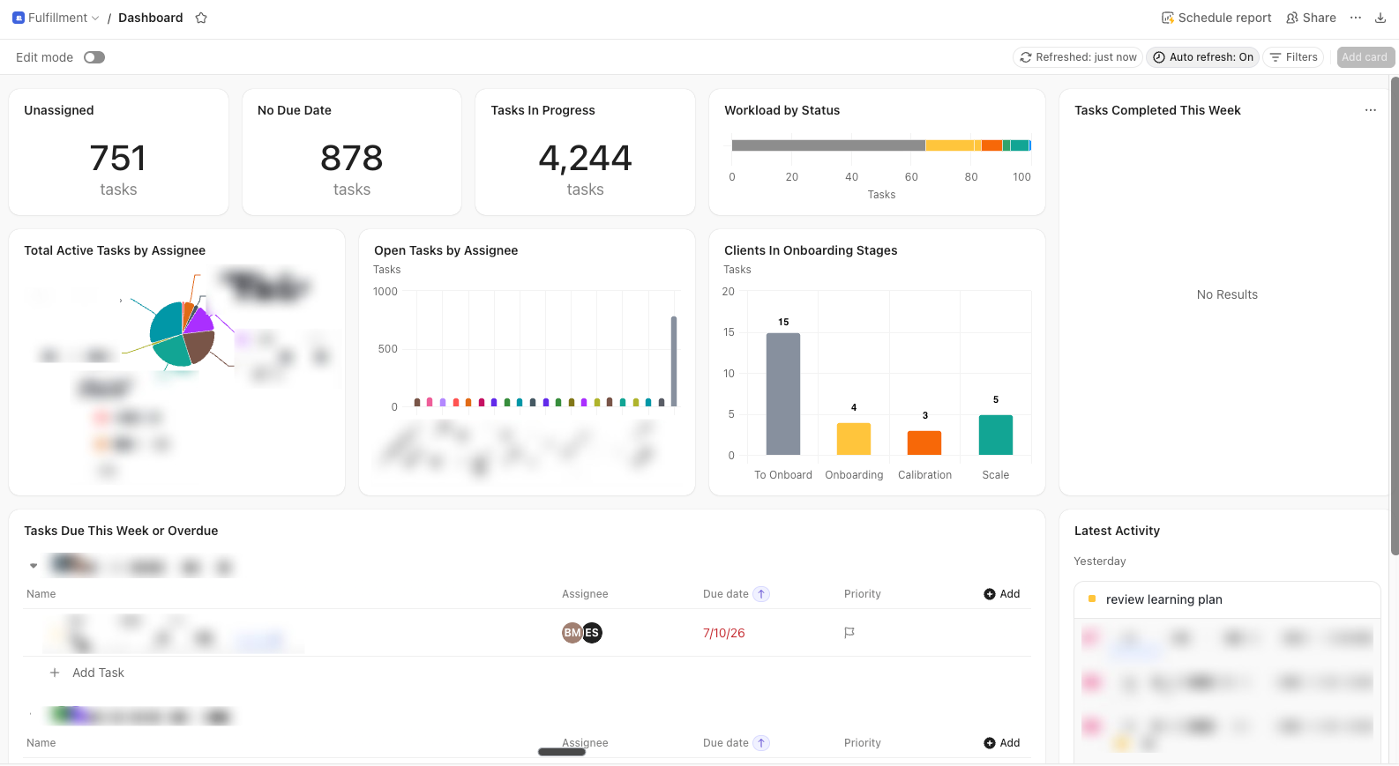Open the review learning plan activity item
Image resolution: width=1399 pixels, height=766 pixels.
click(x=1227, y=599)
